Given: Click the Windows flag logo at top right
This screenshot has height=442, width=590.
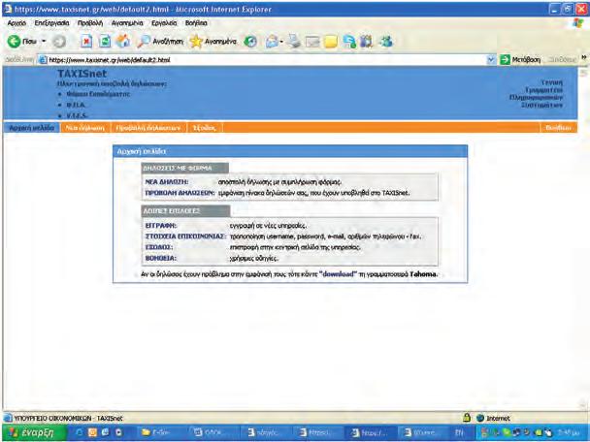Looking at the screenshot, I should click(x=577, y=23).
